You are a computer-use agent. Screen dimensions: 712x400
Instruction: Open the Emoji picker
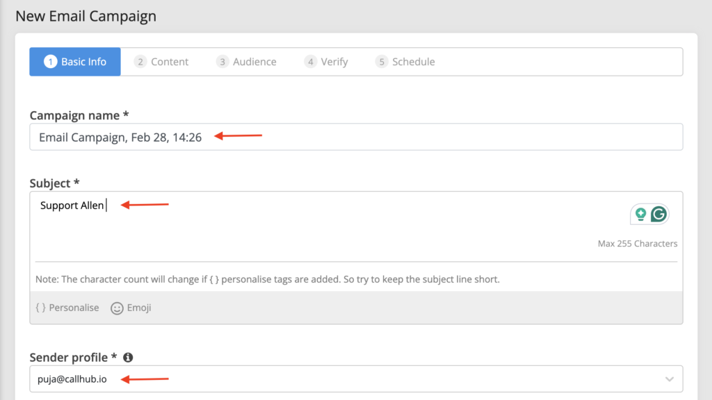pyautogui.click(x=131, y=308)
